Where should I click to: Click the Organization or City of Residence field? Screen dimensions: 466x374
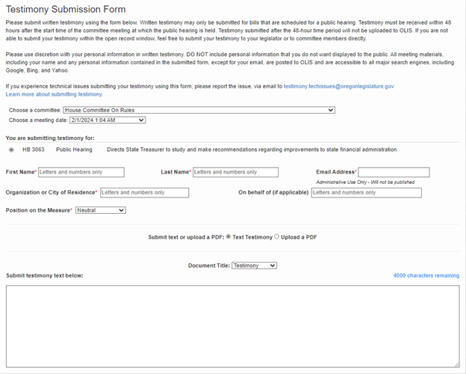pos(144,193)
